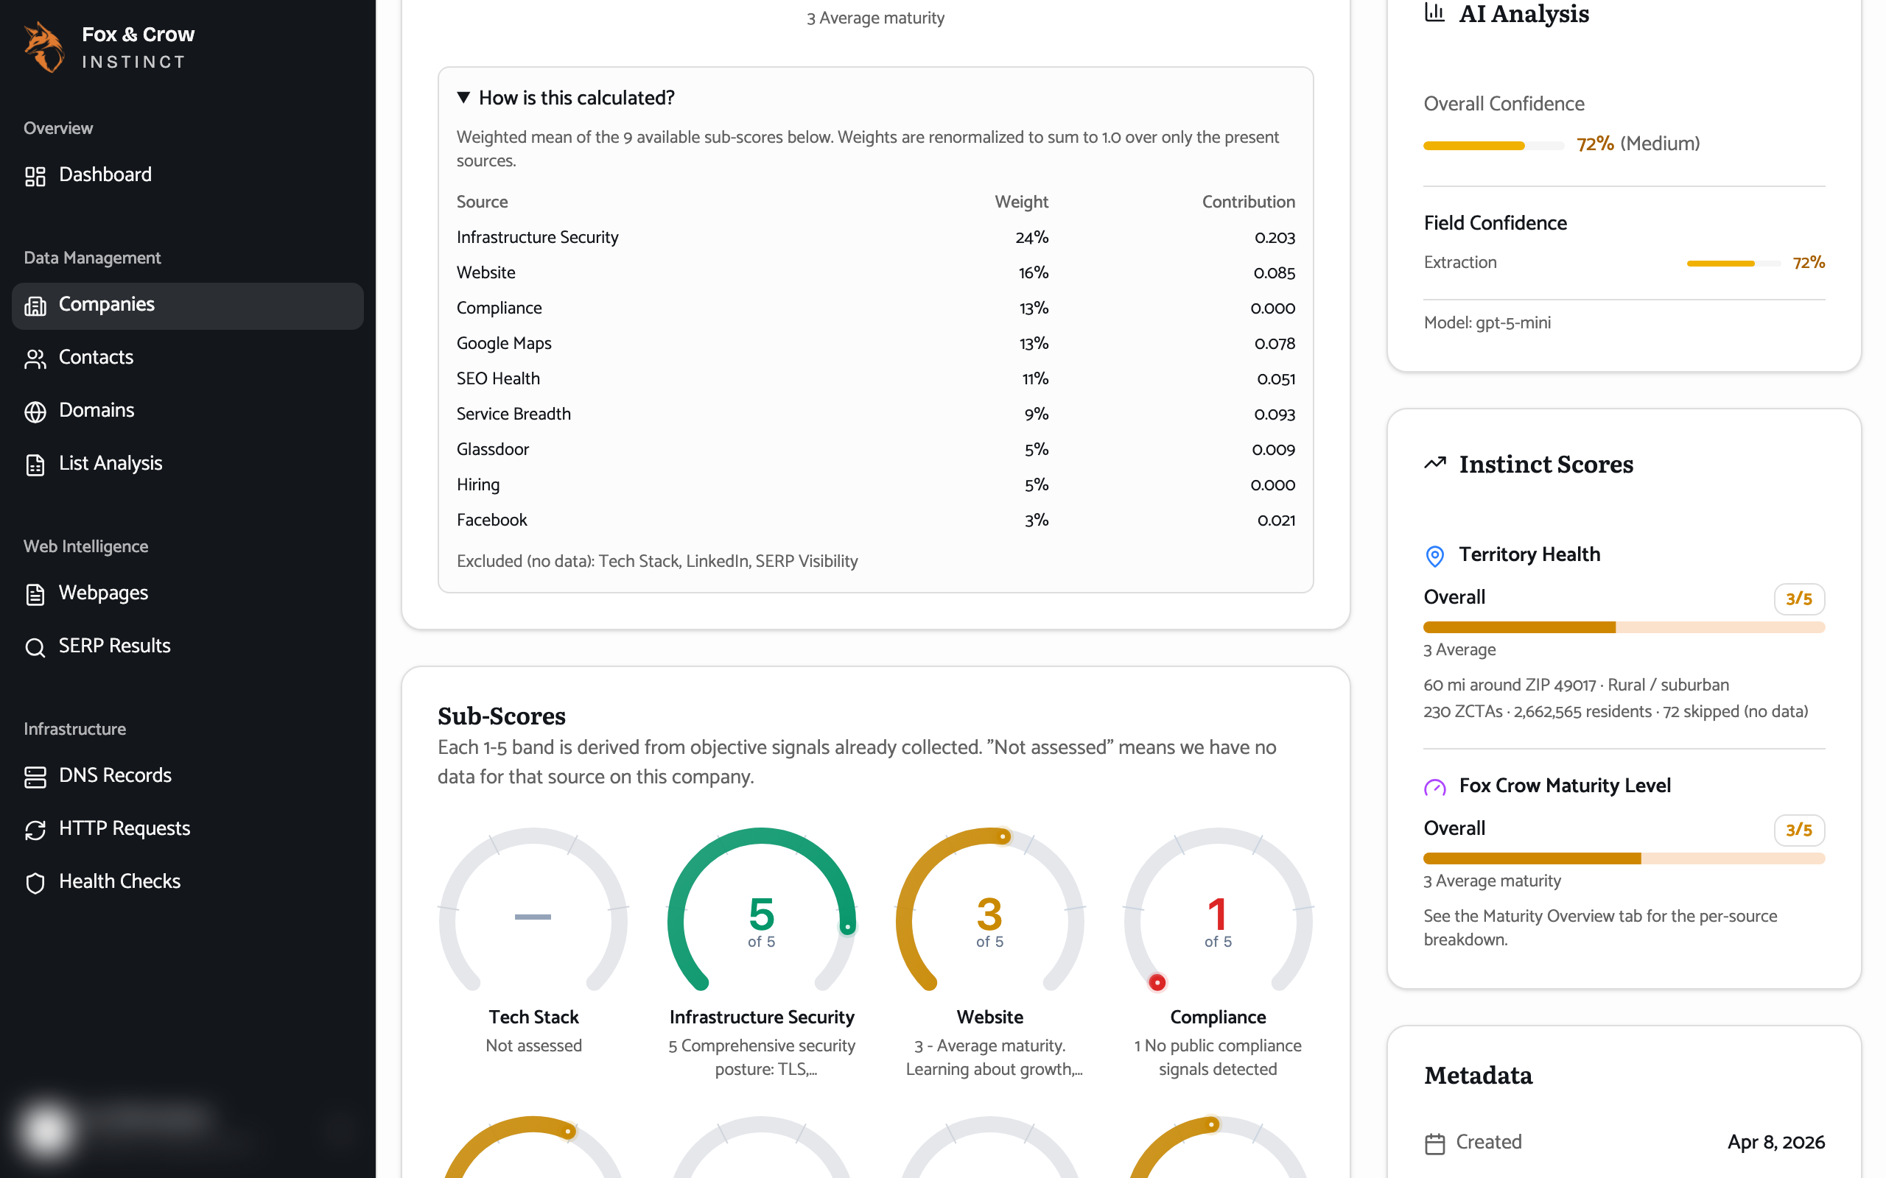The width and height of the screenshot is (1886, 1178).
Task: Click the Fox Crow Maturity gauge icon
Action: (x=1435, y=787)
